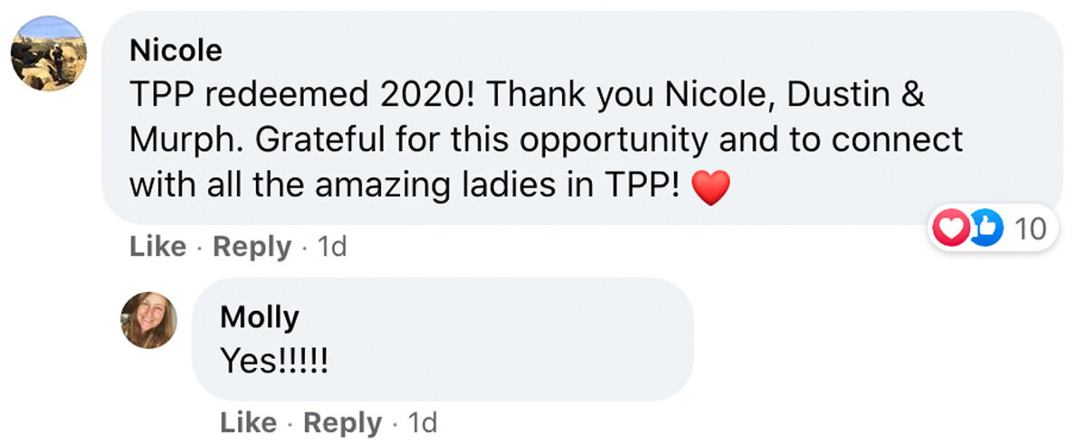Screen dimensions: 1086x443
Task: Open Nicole's profile picture avatar
Action: 49,52
